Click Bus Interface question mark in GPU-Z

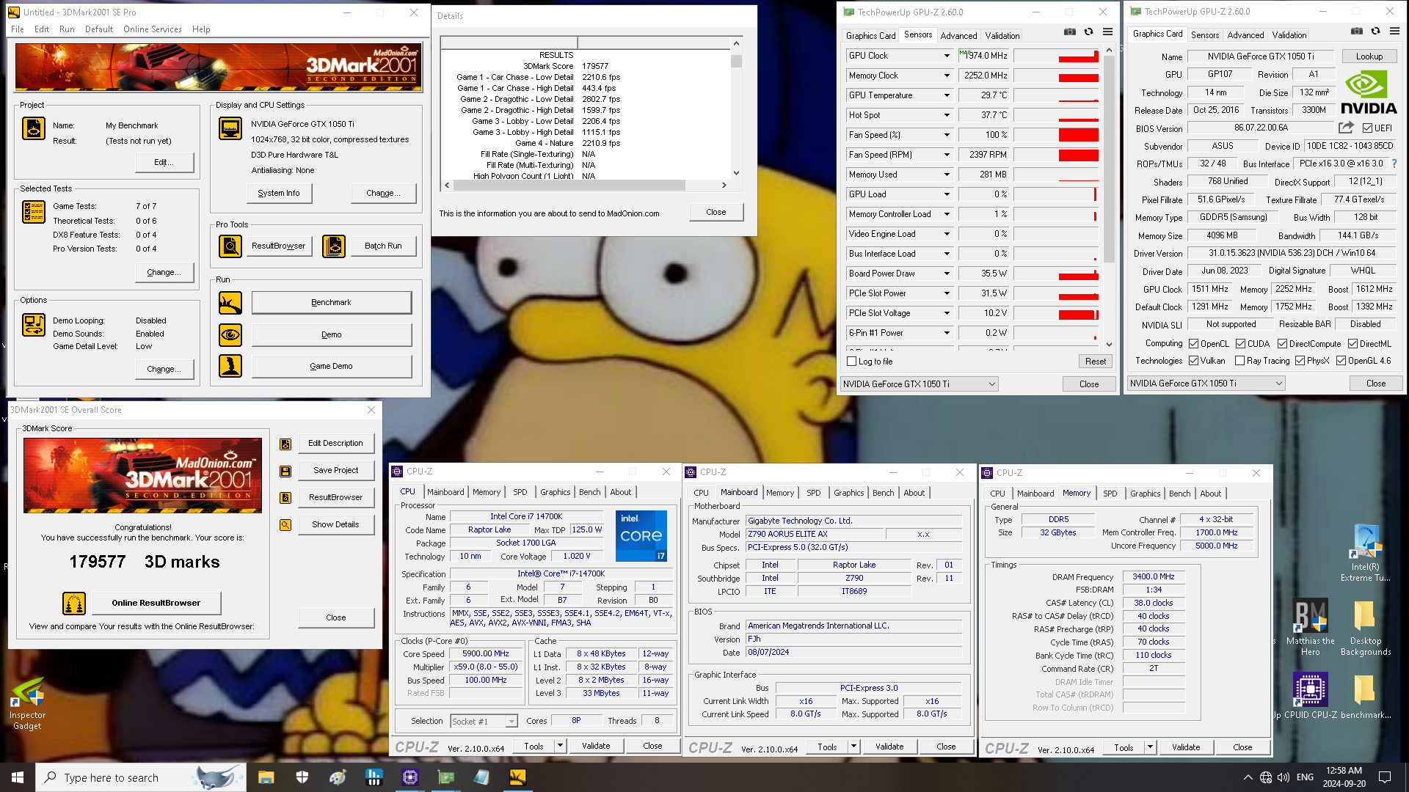1394,164
